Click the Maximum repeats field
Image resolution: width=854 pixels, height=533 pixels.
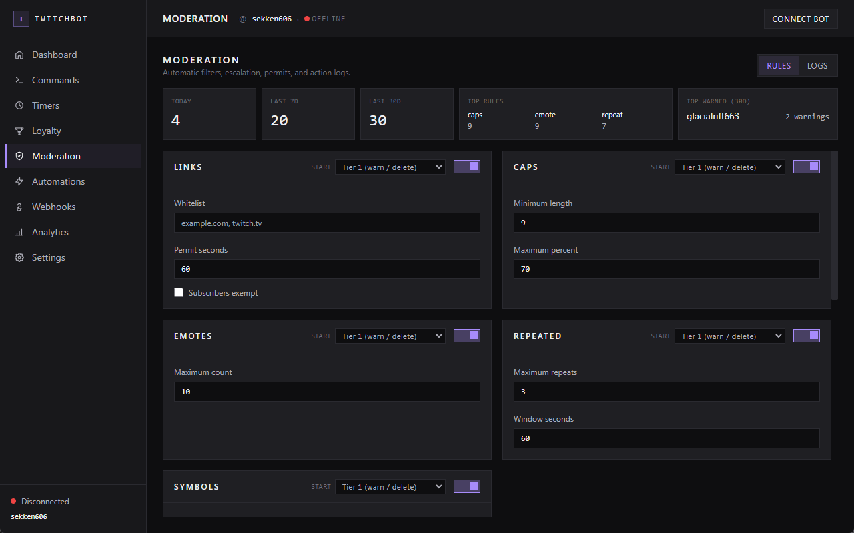point(667,392)
